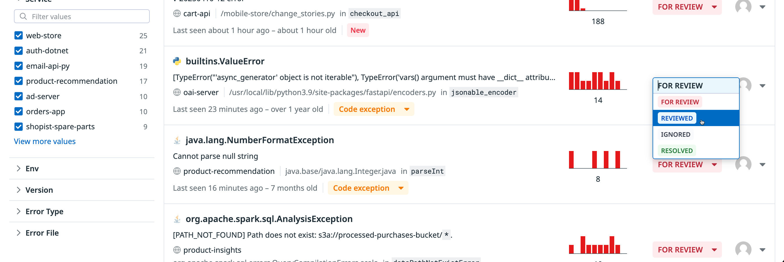This screenshot has width=784, height=262.
Task: Select REVIEWED from the status menu
Action: tap(677, 118)
